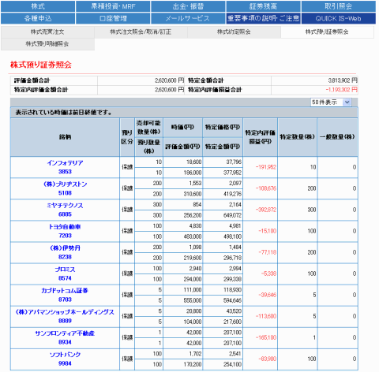This screenshot has width=379, height=372.
Task: Select Infoteria specific price 37,796
Action: (234, 162)
